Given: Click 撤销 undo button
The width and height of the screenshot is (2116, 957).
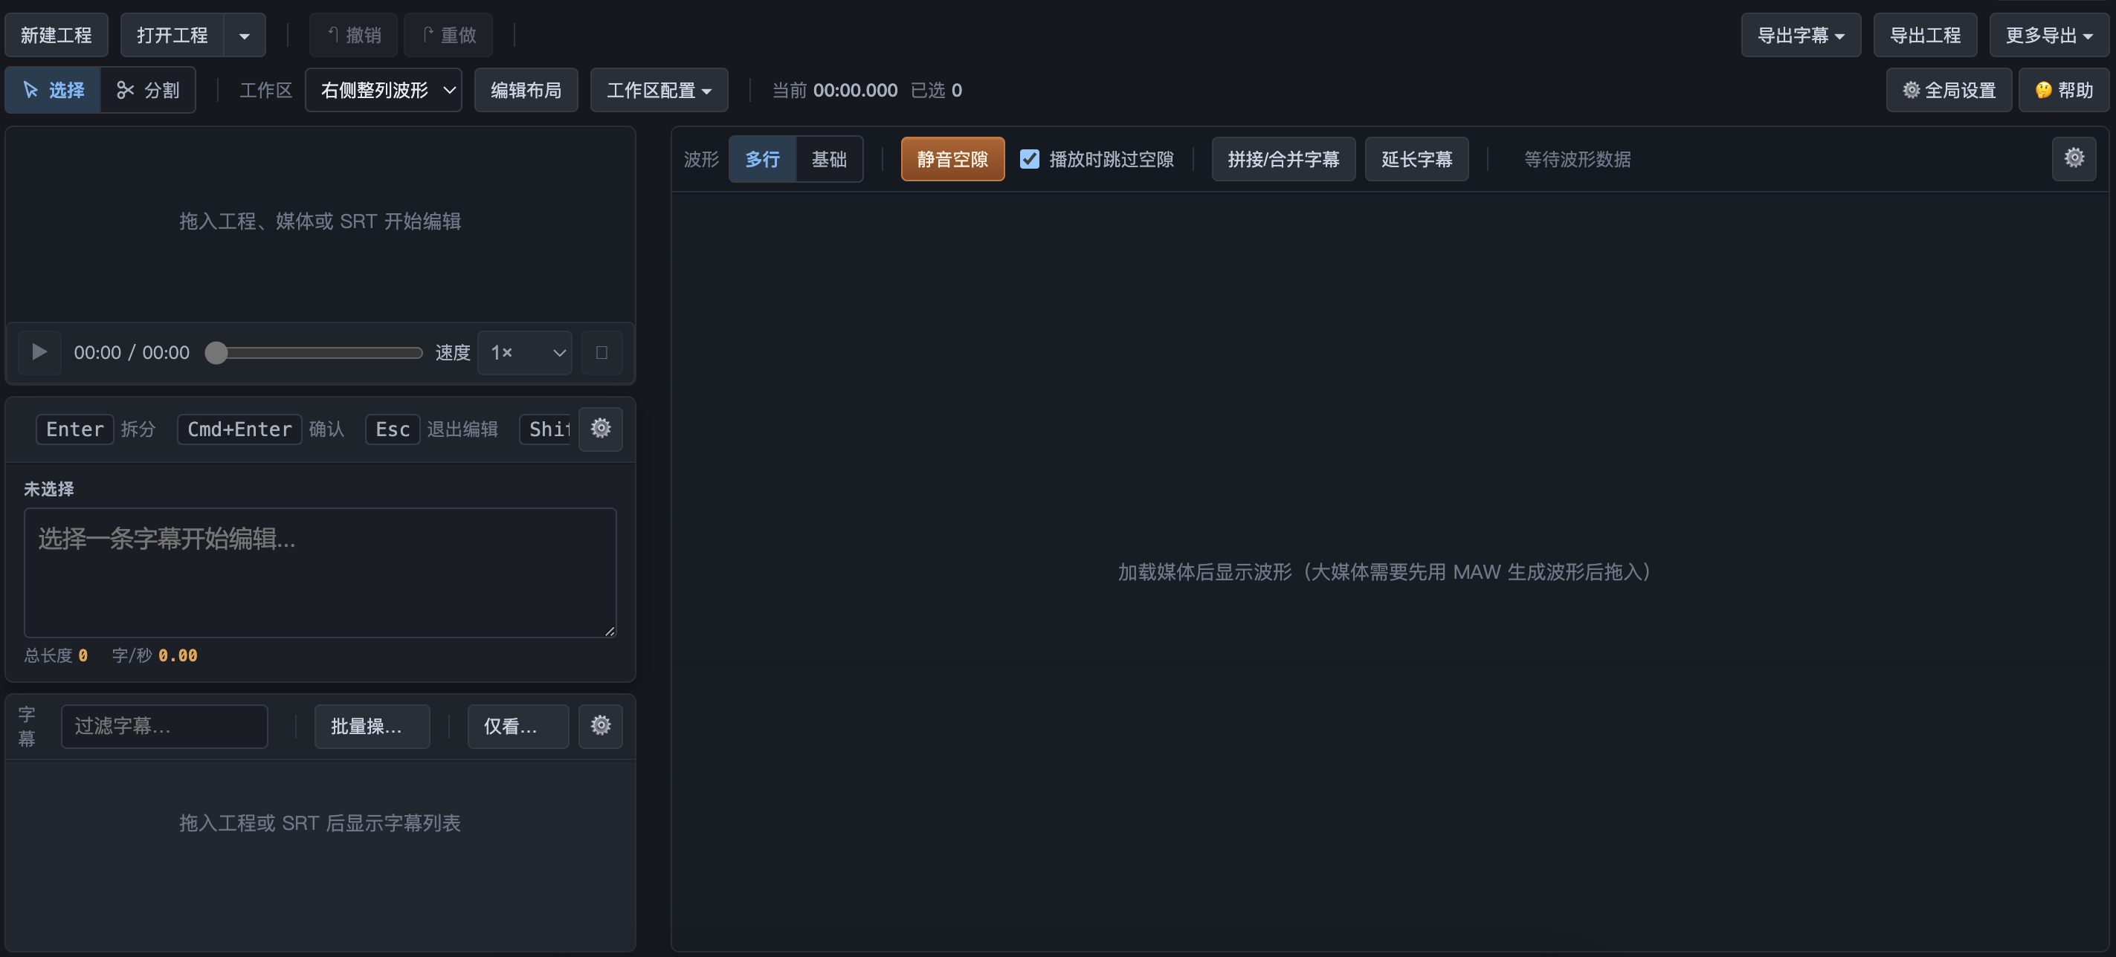Looking at the screenshot, I should coord(354,35).
